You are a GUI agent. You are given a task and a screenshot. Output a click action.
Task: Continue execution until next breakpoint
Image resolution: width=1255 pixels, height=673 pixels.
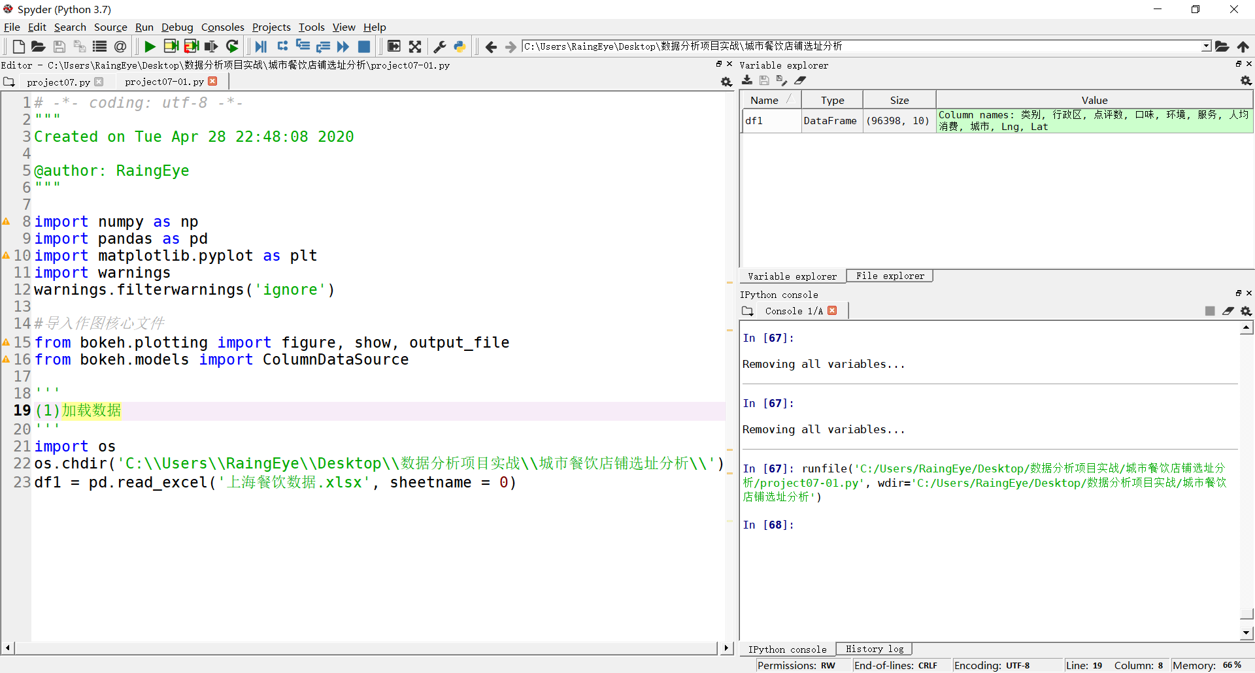pos(343,46)
